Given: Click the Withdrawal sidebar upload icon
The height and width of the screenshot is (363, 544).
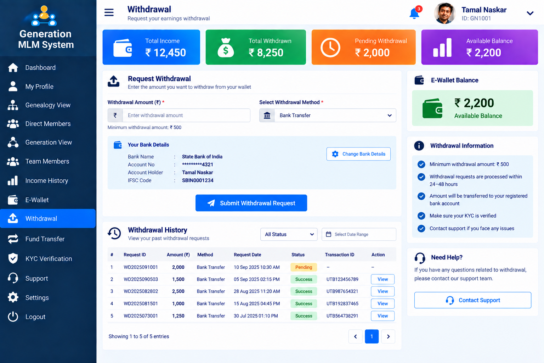Looking at the screenshot, I should 13,218.
